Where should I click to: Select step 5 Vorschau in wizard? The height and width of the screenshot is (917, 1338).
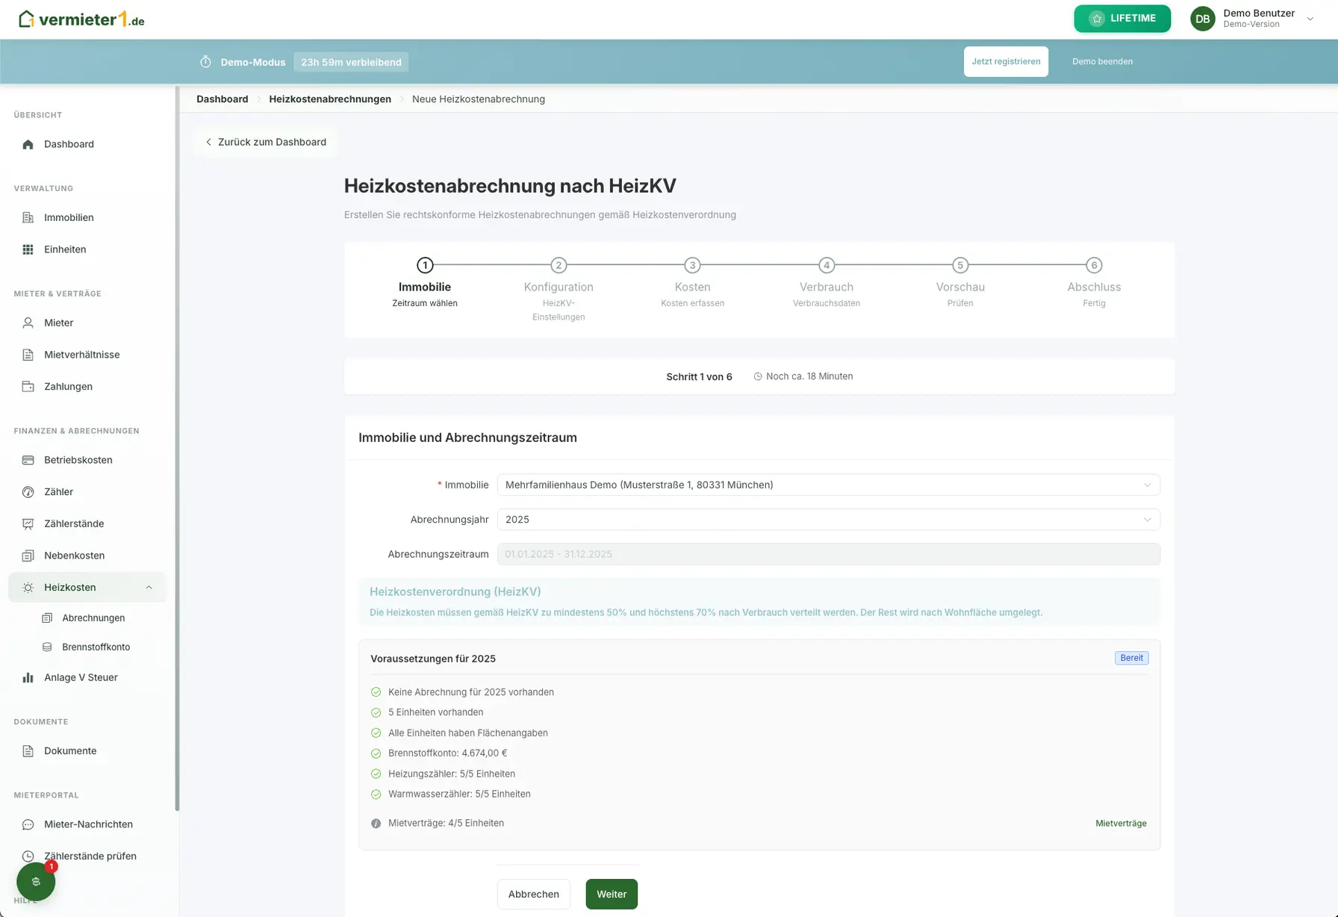[x=960, y=284]
